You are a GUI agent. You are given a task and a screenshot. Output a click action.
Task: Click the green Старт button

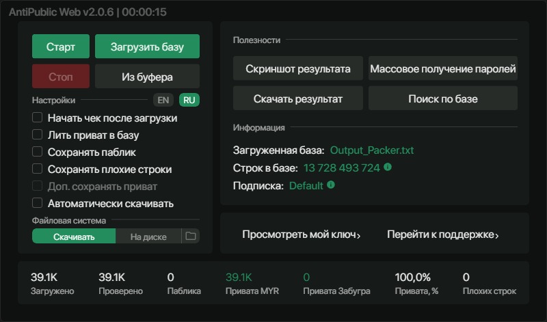pyautogui.click(x=61, y=46)
